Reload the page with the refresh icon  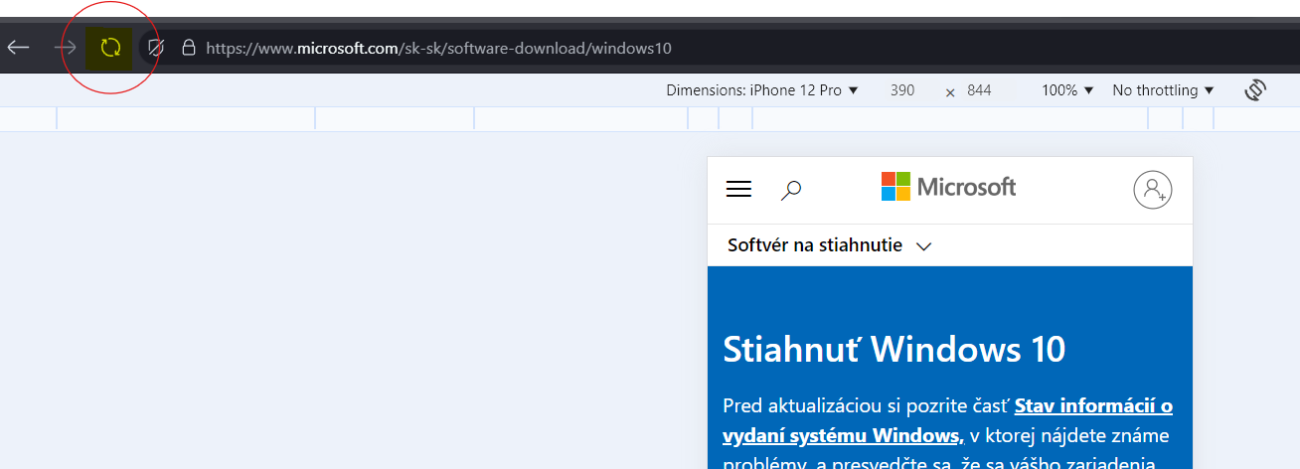pos(110,47)
